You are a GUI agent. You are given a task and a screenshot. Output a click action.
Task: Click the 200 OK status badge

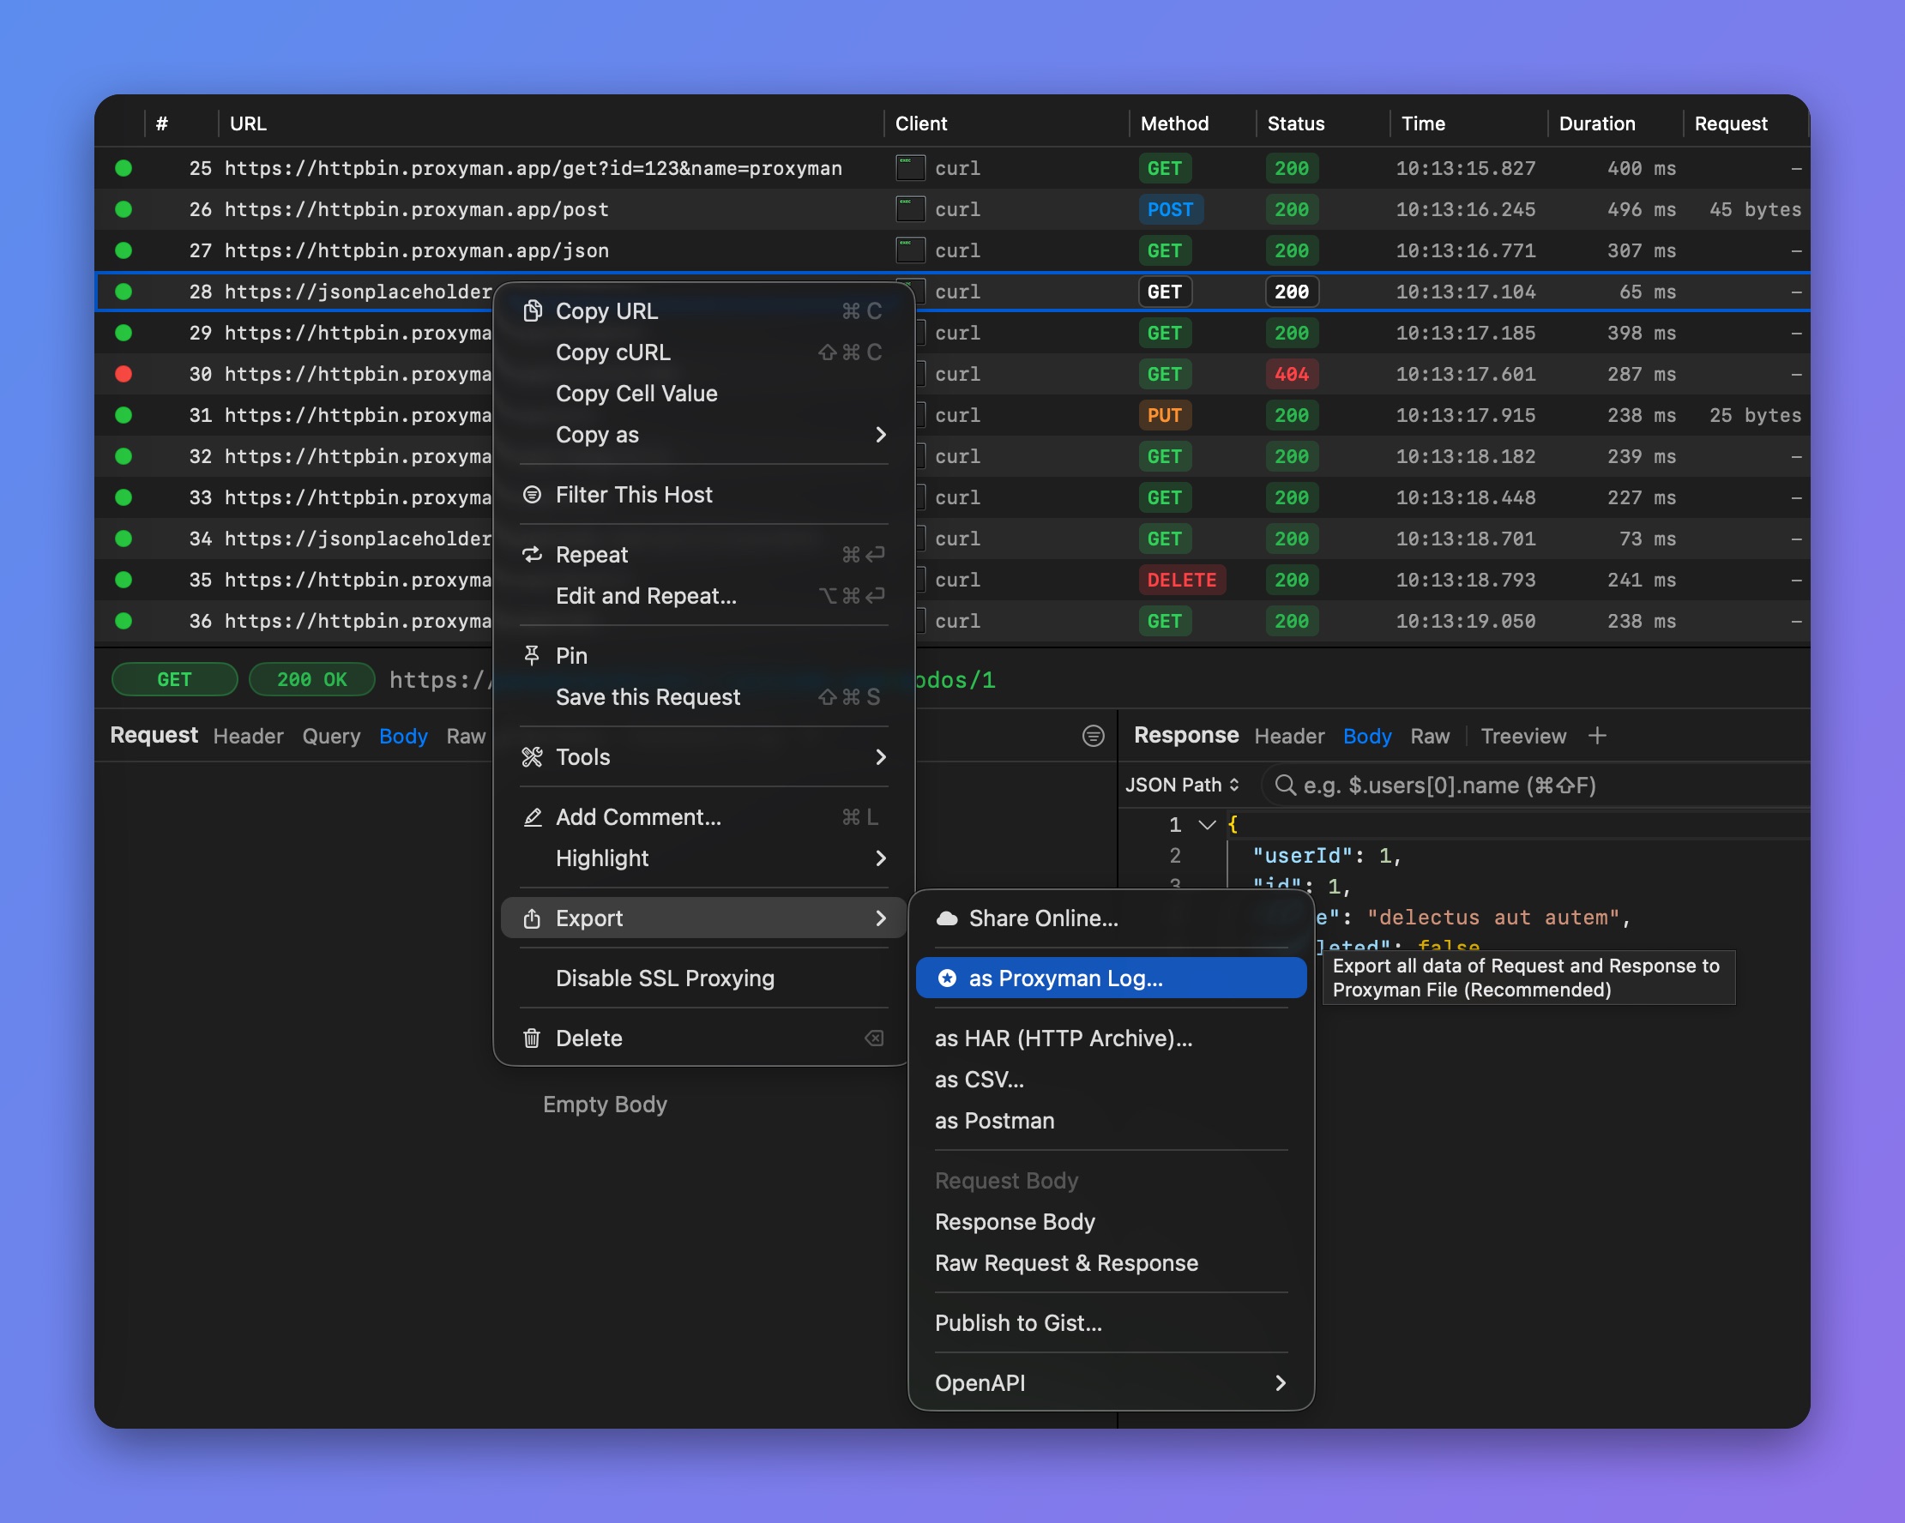click(312, 679)
